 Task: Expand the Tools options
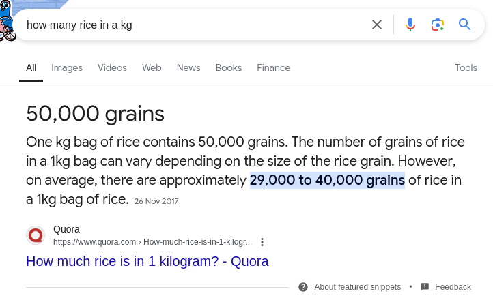466,67
